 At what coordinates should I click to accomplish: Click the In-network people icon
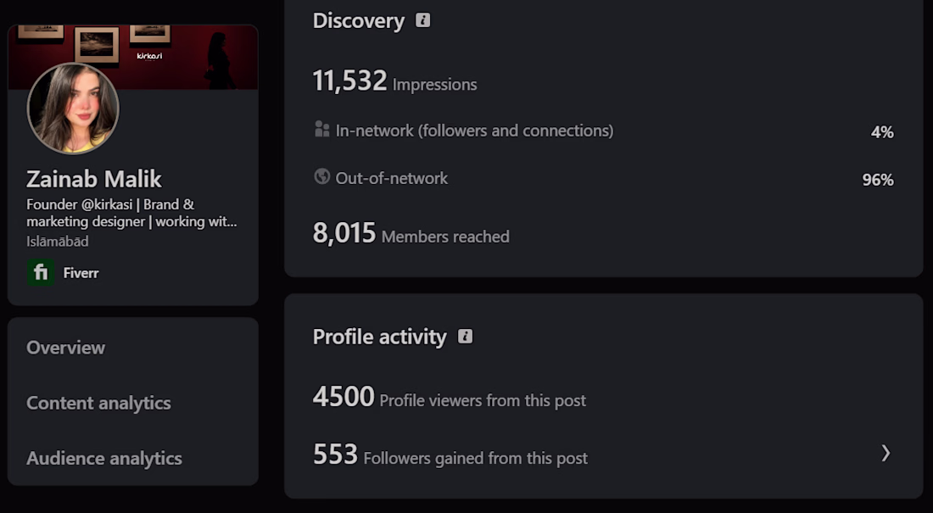coord(322,129)
